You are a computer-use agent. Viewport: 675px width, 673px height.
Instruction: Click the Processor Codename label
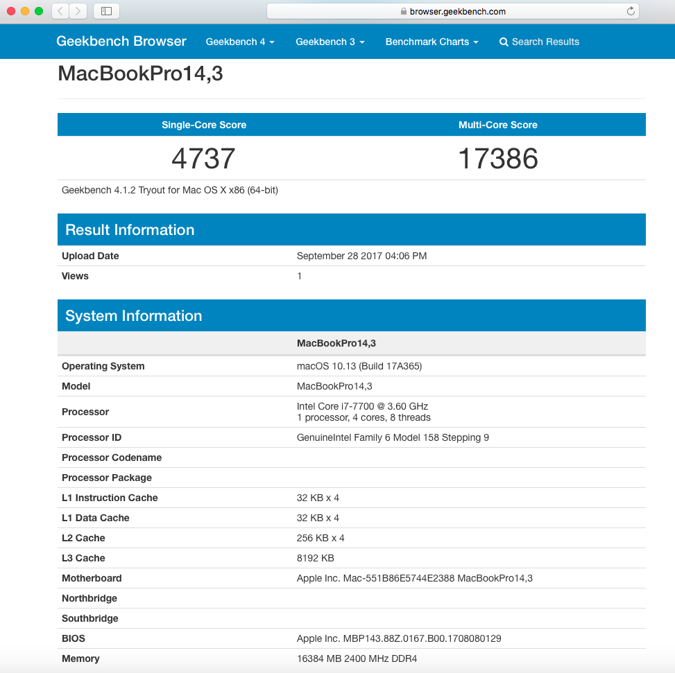coord(112,457)
